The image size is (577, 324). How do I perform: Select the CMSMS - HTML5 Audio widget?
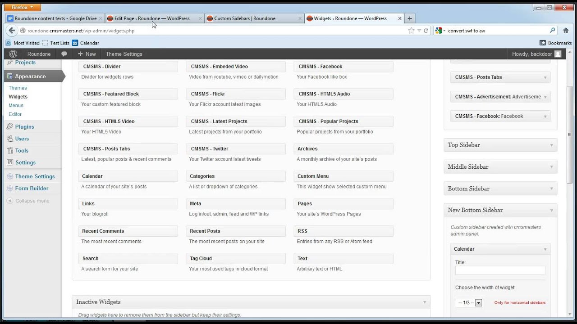pyautogui.click(x=343, y=94)
